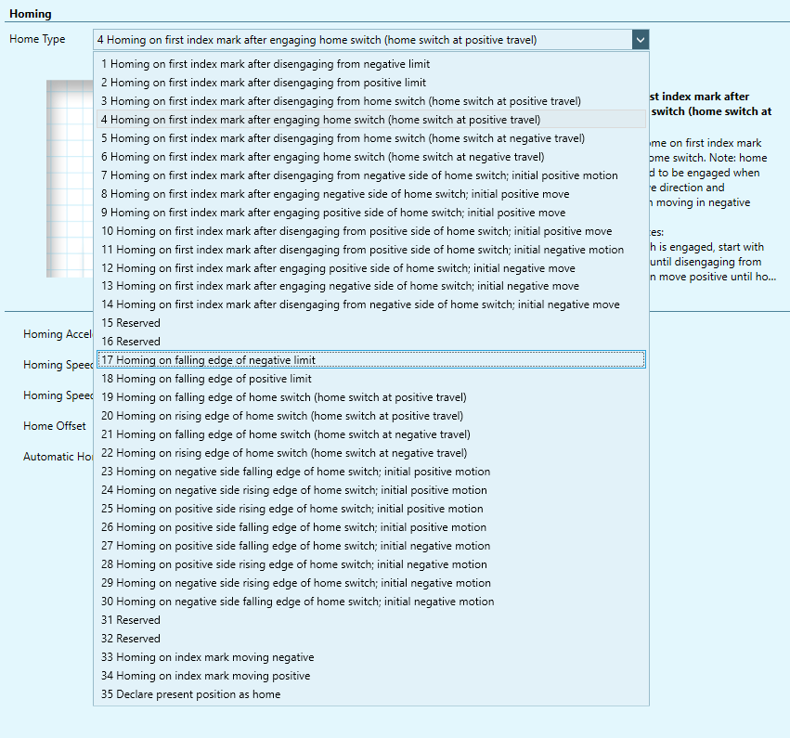790x738 pixels.
Task: Select option 2 disengaging from positive limit
Action: point(370,83)
